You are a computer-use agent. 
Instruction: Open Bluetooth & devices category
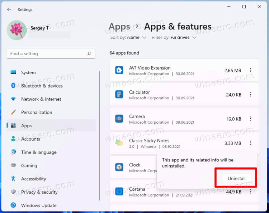51,86
